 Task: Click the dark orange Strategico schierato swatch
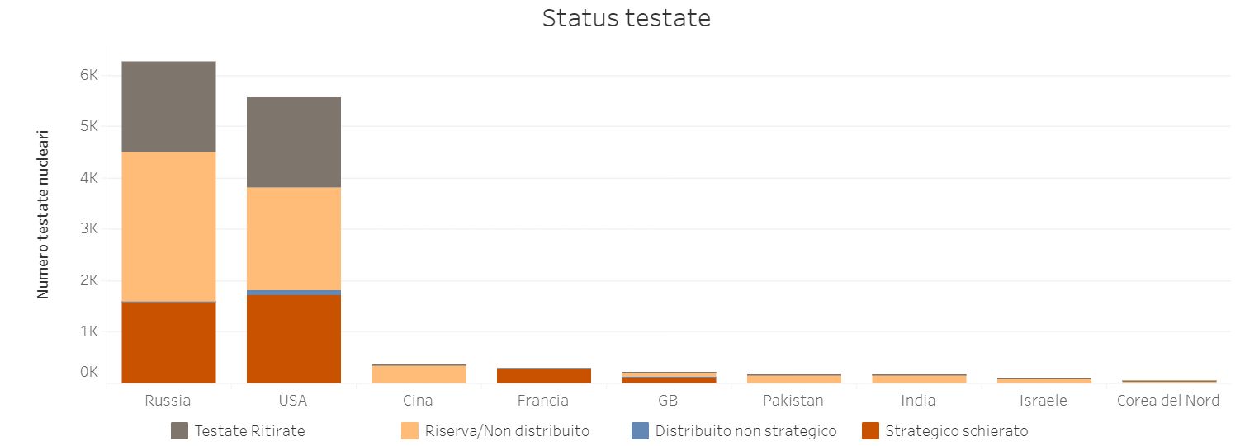pyautogui.click(x=869, y=431)
